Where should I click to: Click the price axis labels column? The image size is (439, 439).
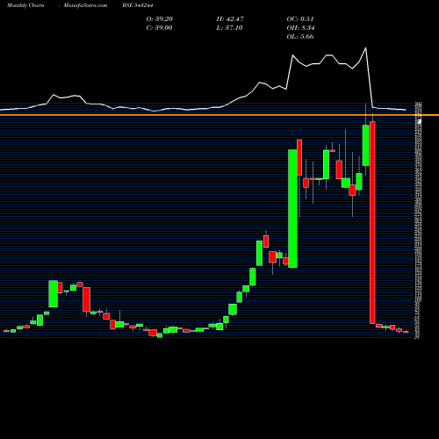(x=418, y=220)
